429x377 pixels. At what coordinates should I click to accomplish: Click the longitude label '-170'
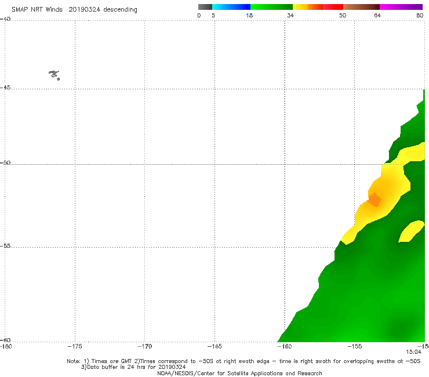pos(144,346)
